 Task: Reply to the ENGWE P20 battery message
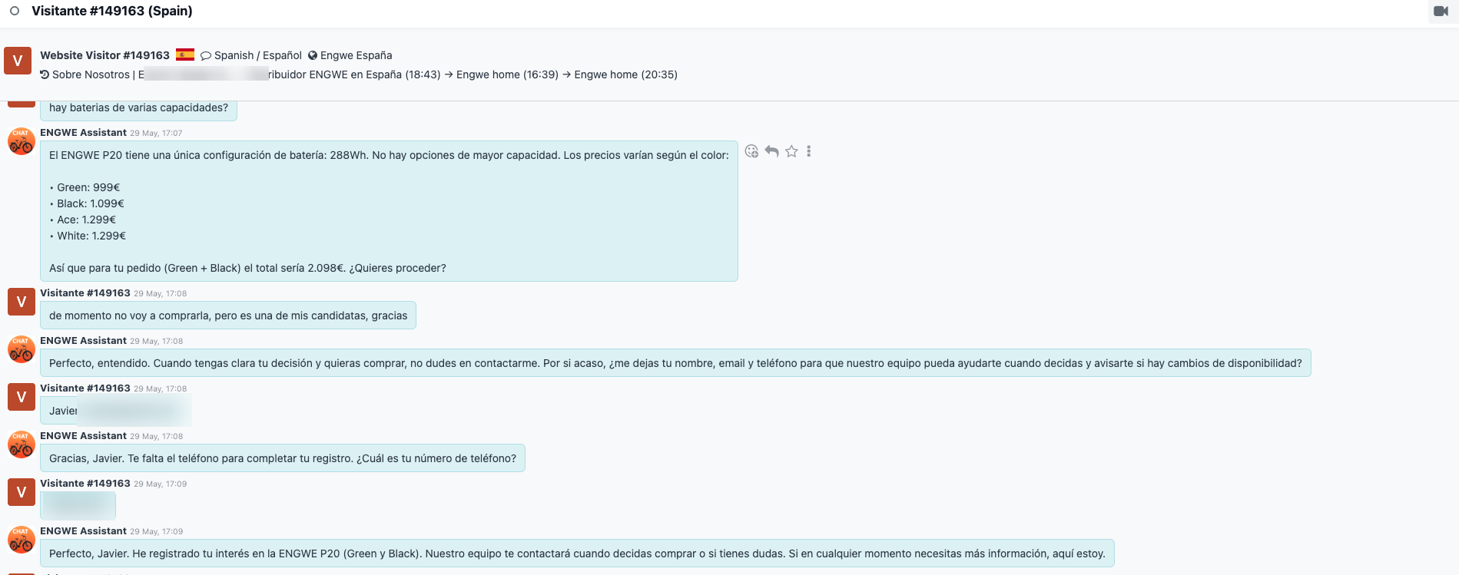[x=771, y=151]
